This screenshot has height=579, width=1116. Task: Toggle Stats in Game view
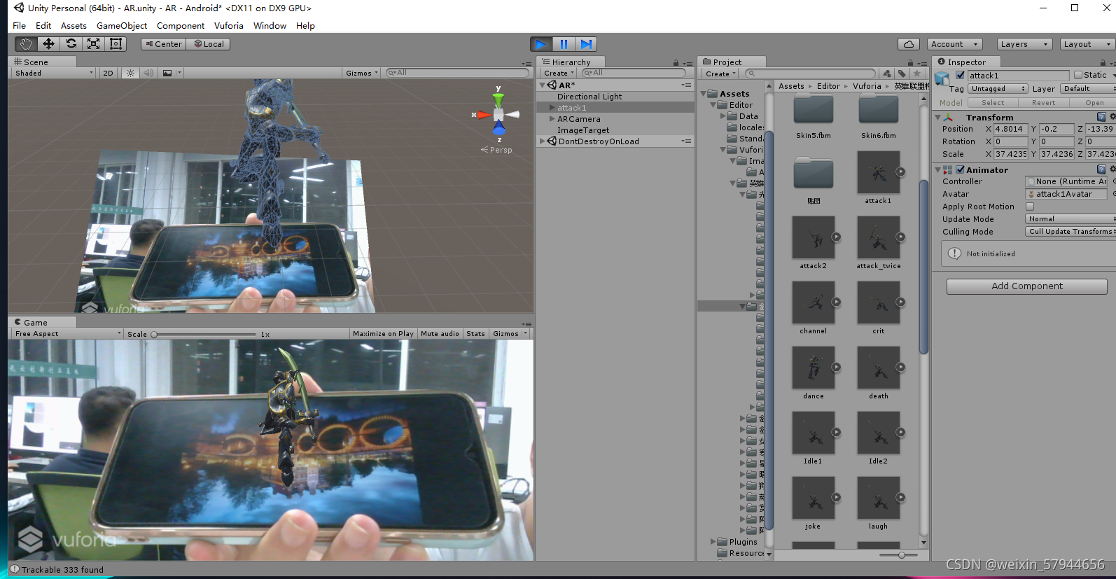point(475,334)
